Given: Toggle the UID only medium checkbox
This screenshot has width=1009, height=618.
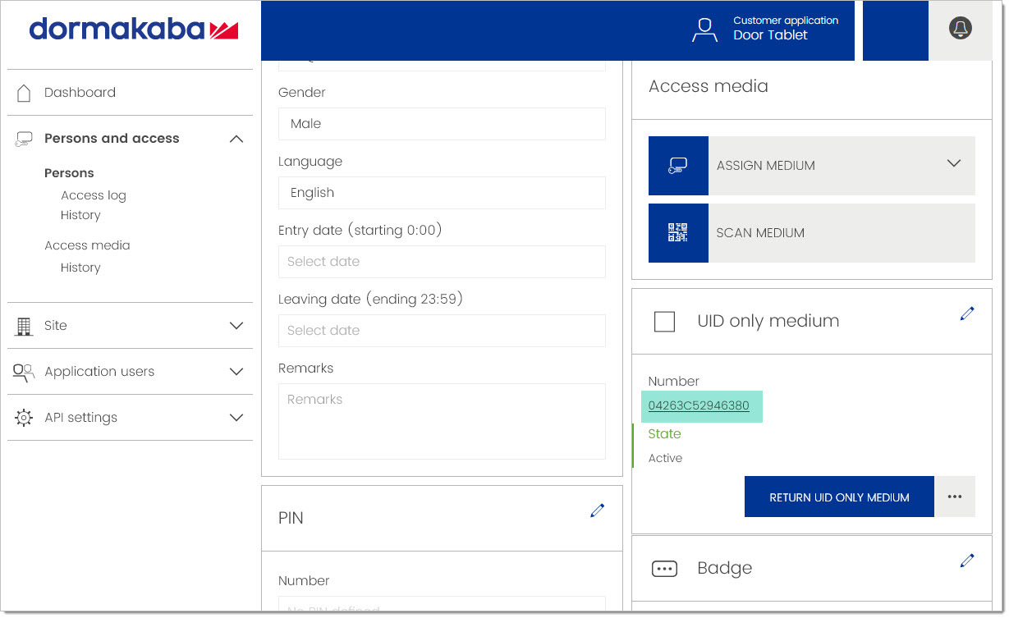Looking at the screenshot, I should (x=664, y=322).
